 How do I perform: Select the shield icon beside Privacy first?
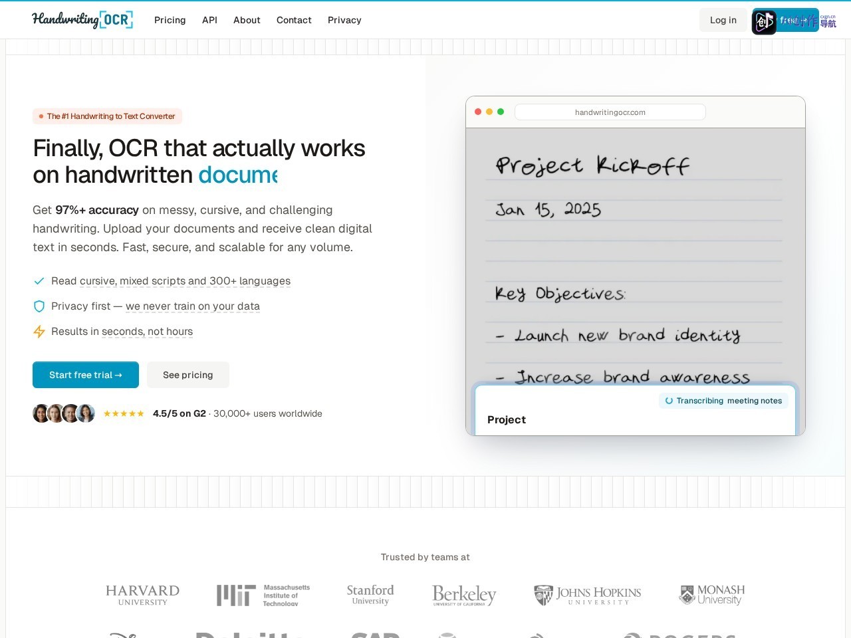click(39, 306)
